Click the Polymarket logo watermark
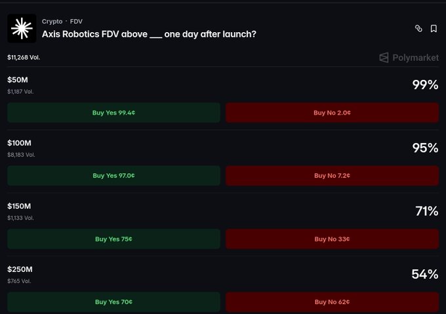This screenshot has height=314, width=446. tap(409, 58)
